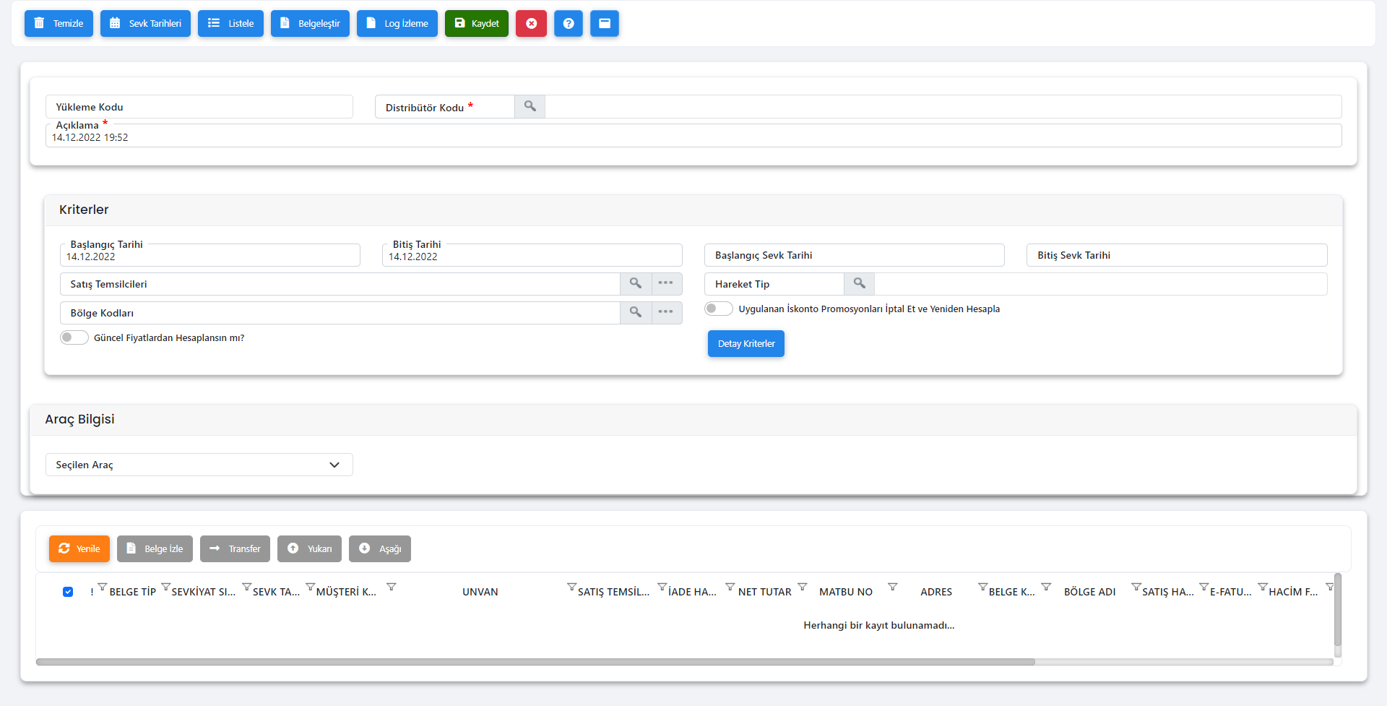Click the blue window panel icon button
The image size is (1387, 706).
click(x=605, y=23)
